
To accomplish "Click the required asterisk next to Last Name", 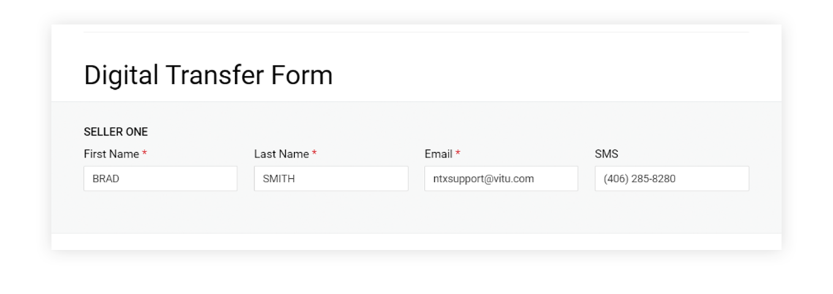I will [x=314, y=153].
